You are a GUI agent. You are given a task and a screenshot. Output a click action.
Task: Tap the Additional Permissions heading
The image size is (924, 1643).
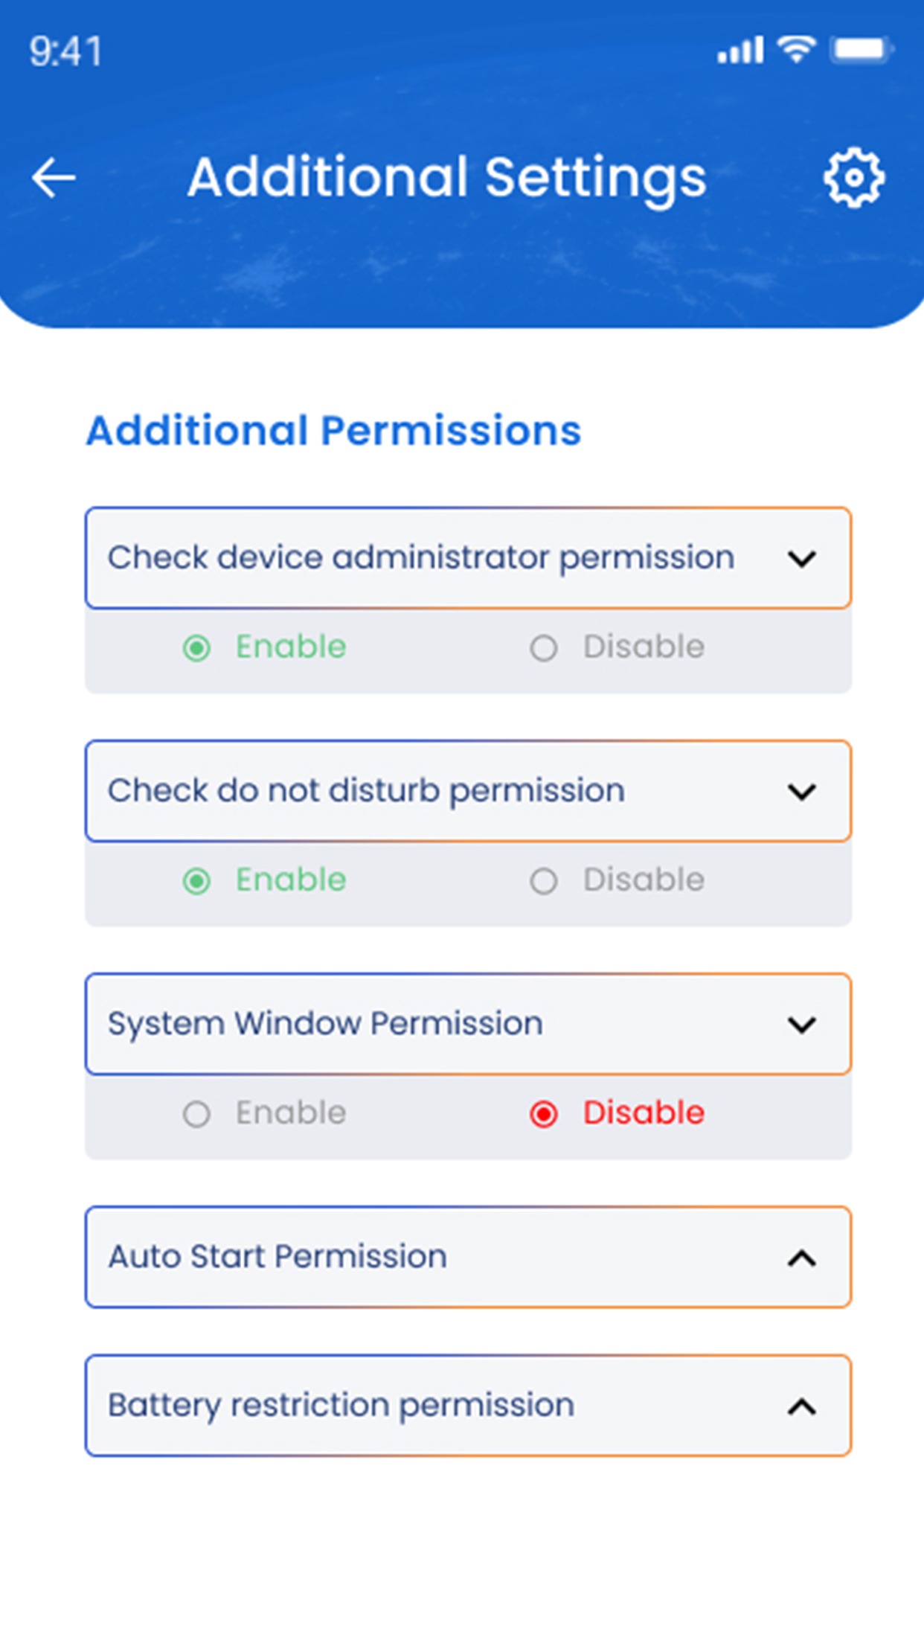click(x=333, y=431)
